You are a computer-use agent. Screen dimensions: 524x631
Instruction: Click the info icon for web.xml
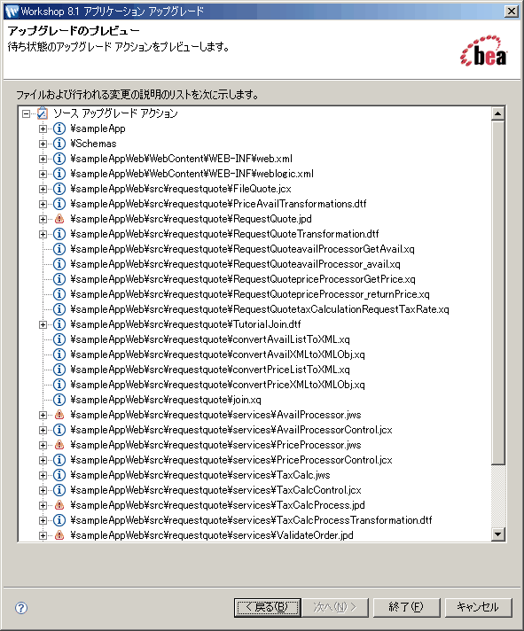pyautogui.click(x=59, y=159)
